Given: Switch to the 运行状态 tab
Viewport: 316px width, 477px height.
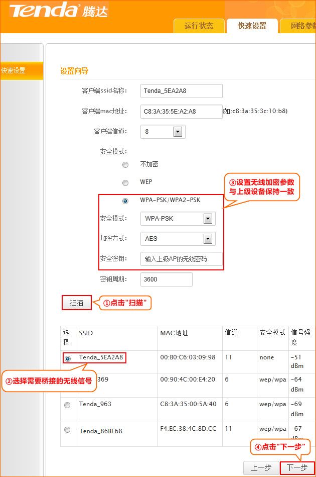Looking at the screenshot, I should (199, 26).
